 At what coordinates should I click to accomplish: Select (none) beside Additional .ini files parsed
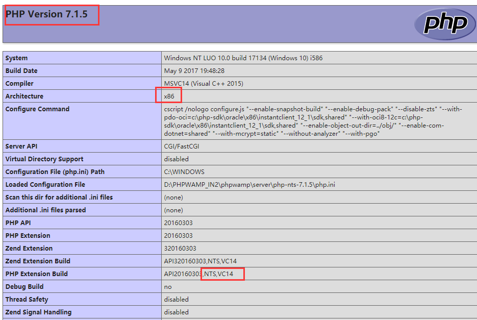pos(173,210)
